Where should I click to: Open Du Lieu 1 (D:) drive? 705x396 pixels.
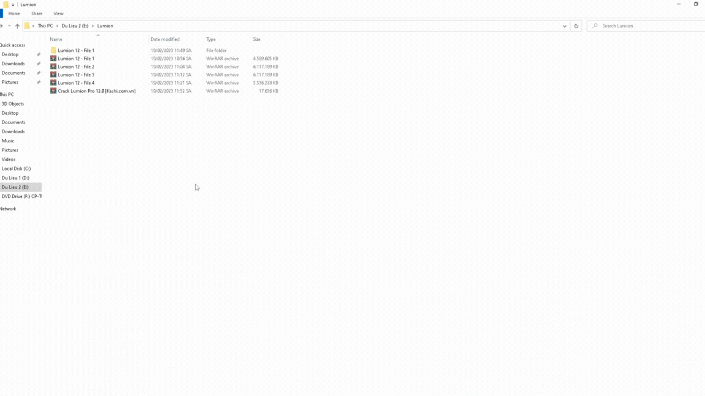[15, 178]
